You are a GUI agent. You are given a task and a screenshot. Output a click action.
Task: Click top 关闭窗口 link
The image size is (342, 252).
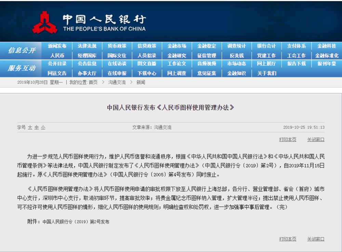click(316, 140)
